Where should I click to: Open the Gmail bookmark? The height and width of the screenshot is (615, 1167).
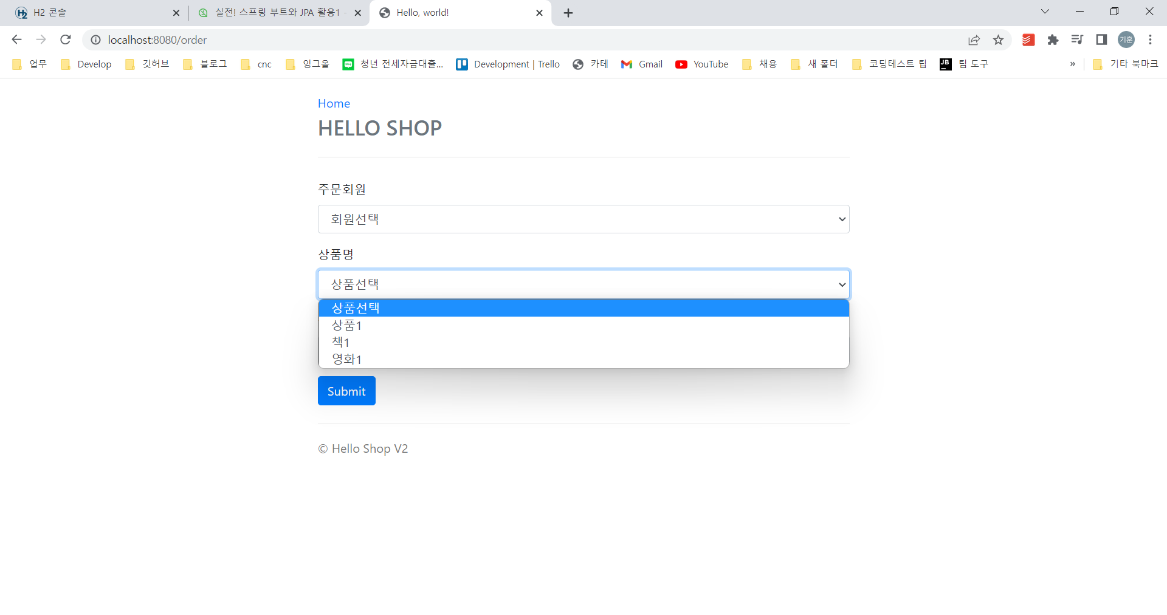tap(642, 64)
